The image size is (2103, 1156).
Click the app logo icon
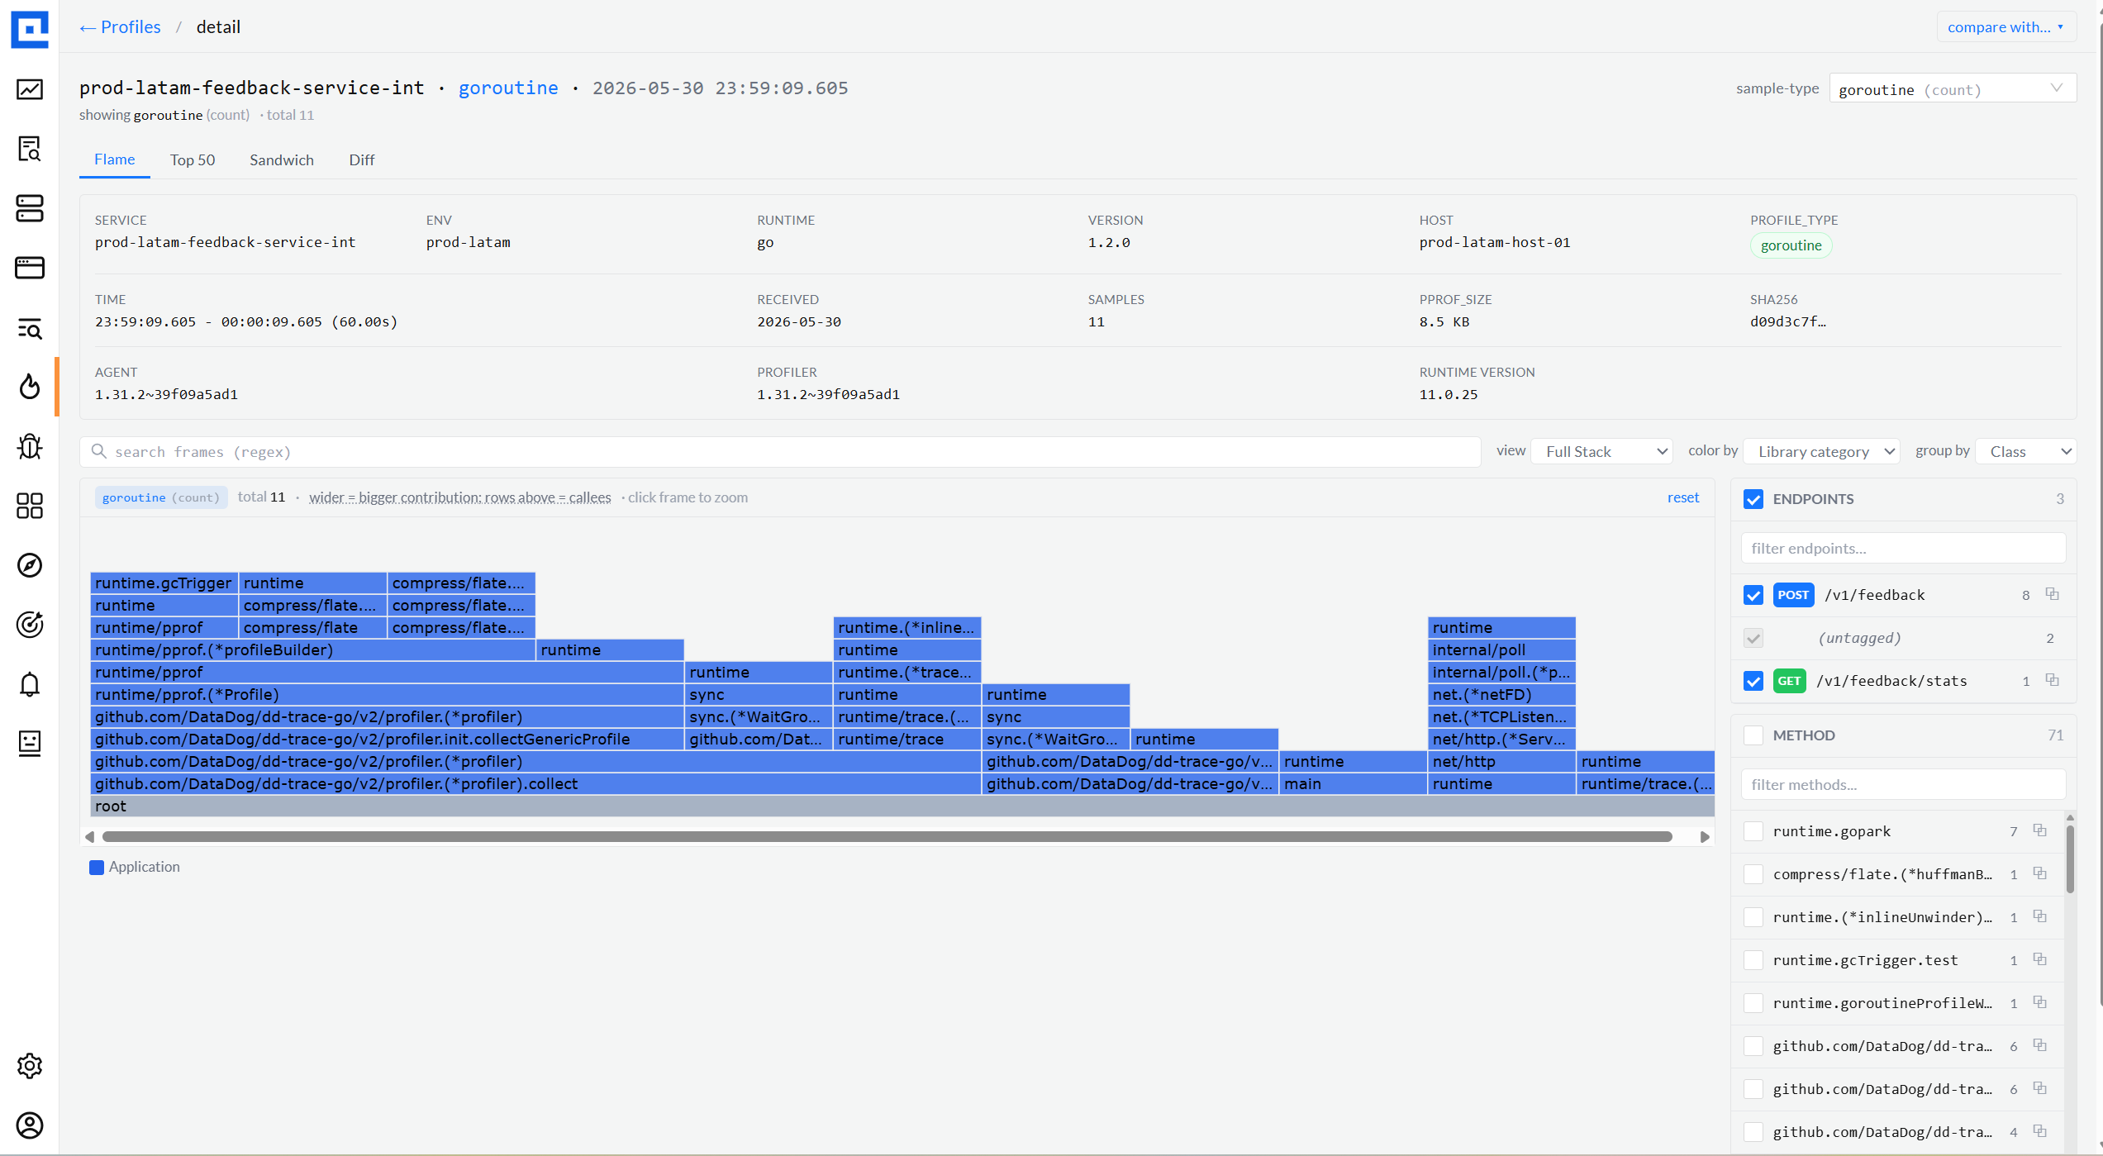click(x=30, y=29)
